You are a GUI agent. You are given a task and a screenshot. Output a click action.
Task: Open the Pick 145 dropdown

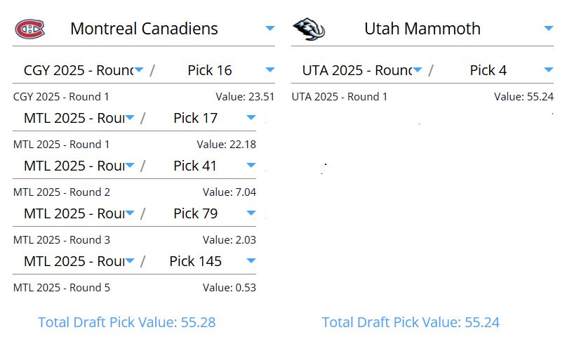(x=251, y=261)
